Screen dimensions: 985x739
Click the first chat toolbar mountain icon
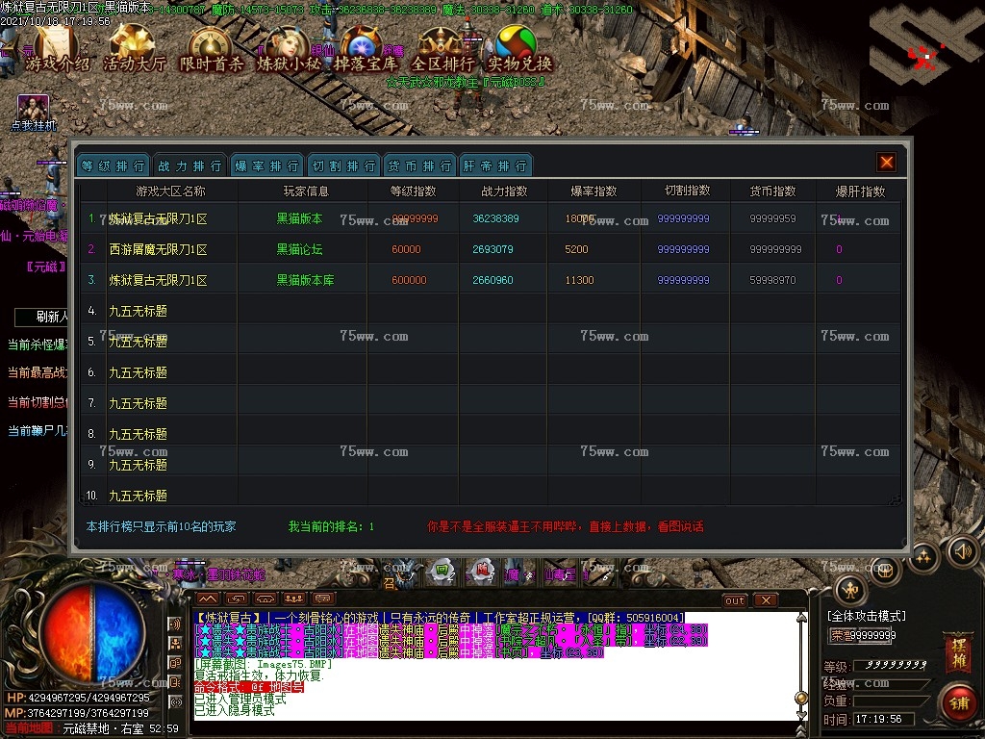(208, 599)
